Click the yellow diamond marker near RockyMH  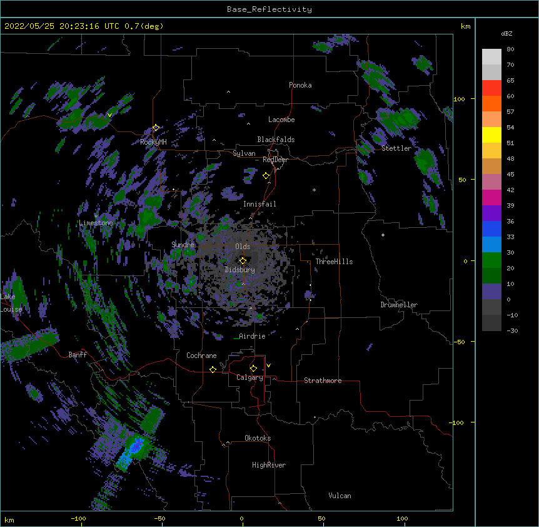click(156, 128)
